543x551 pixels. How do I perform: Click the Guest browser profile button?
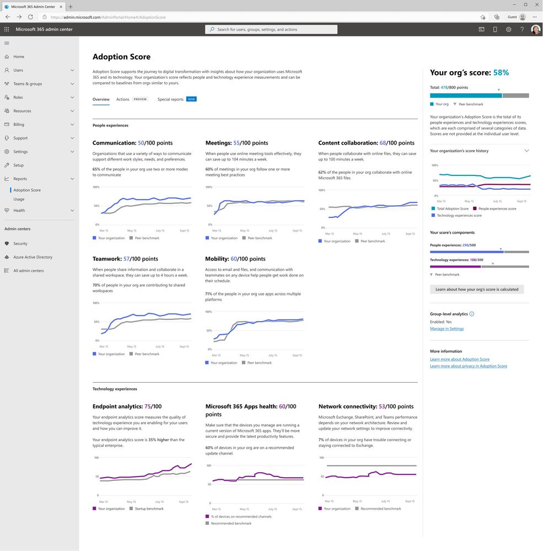coord(517,17)
